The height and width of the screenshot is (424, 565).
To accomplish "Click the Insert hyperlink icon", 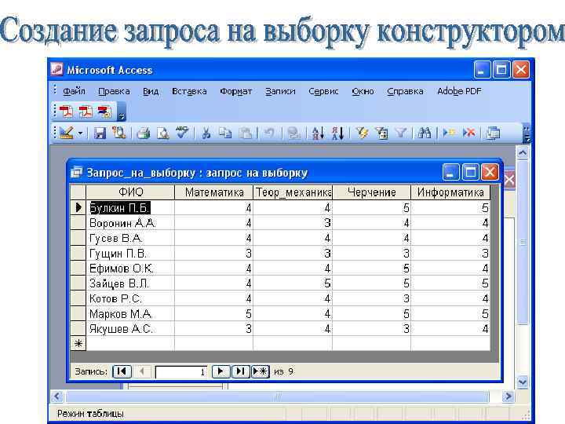I will (293, 133).
